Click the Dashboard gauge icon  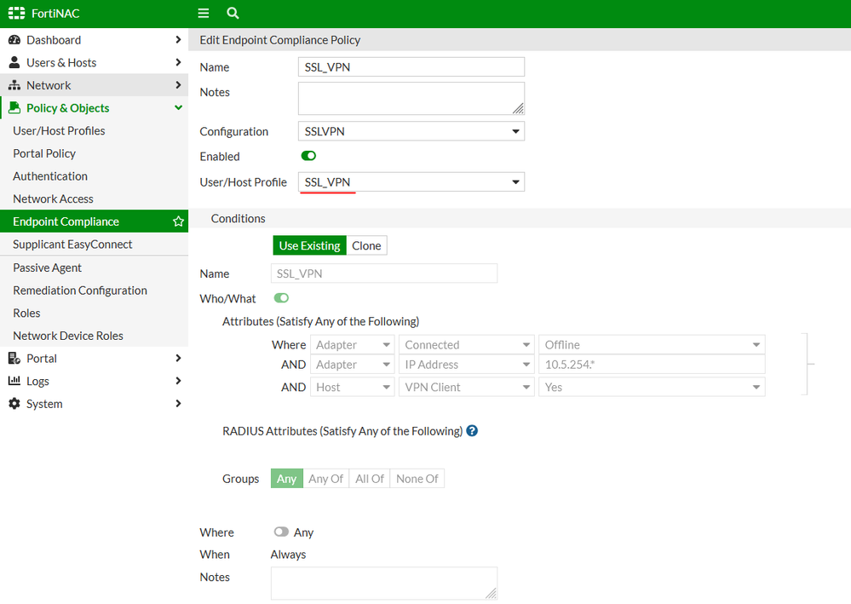tap(14, 40)
